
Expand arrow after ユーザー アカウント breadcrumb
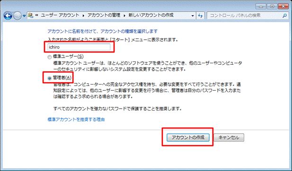click(x=83, y=16)
